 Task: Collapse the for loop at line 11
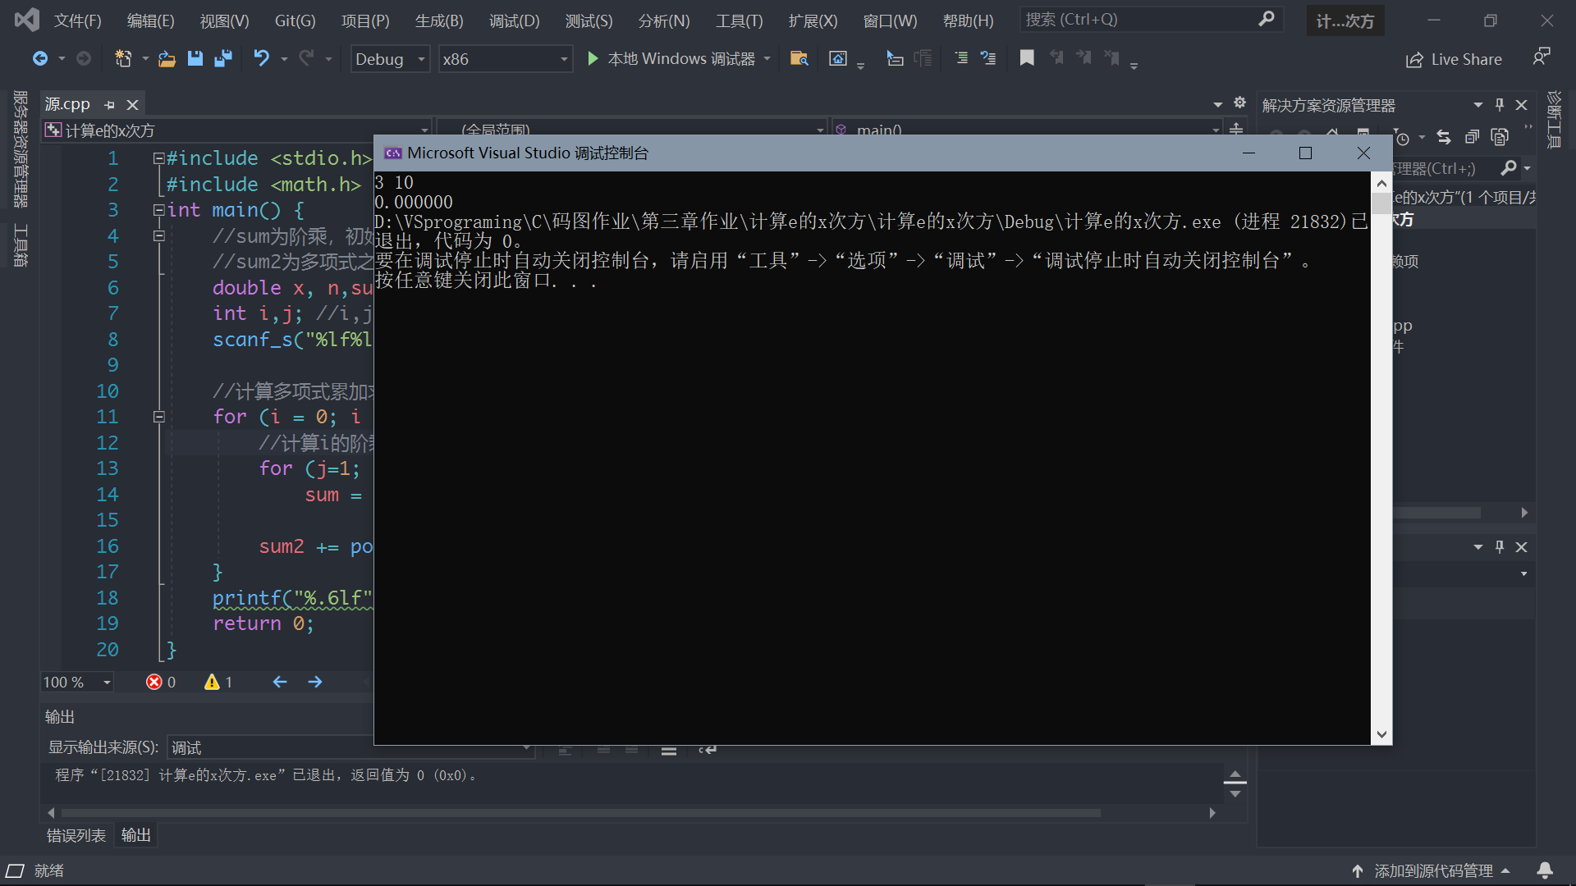[x=158, y=417]
